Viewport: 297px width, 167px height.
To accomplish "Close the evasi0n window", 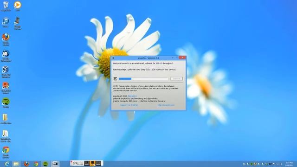I will [x=182, y=58].
